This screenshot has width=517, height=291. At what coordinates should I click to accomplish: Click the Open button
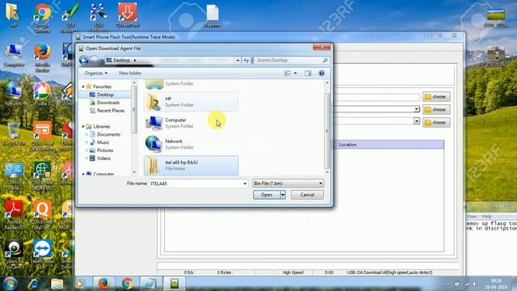pos(267,195)
